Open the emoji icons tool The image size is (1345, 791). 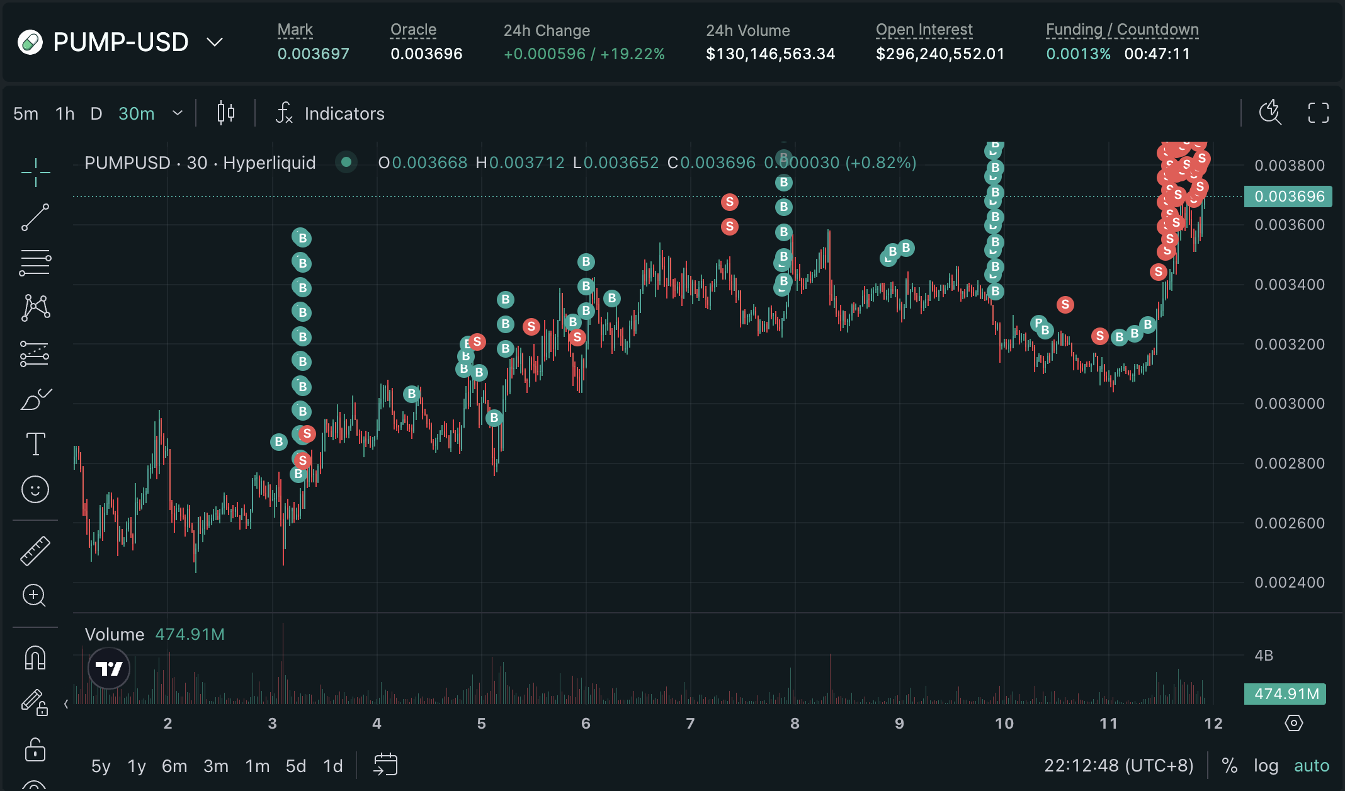pyautogui.click(x=35, y=489)
